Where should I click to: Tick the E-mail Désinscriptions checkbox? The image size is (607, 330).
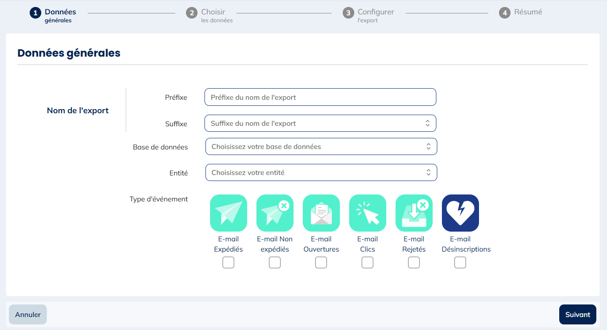[x=460, y=263]
